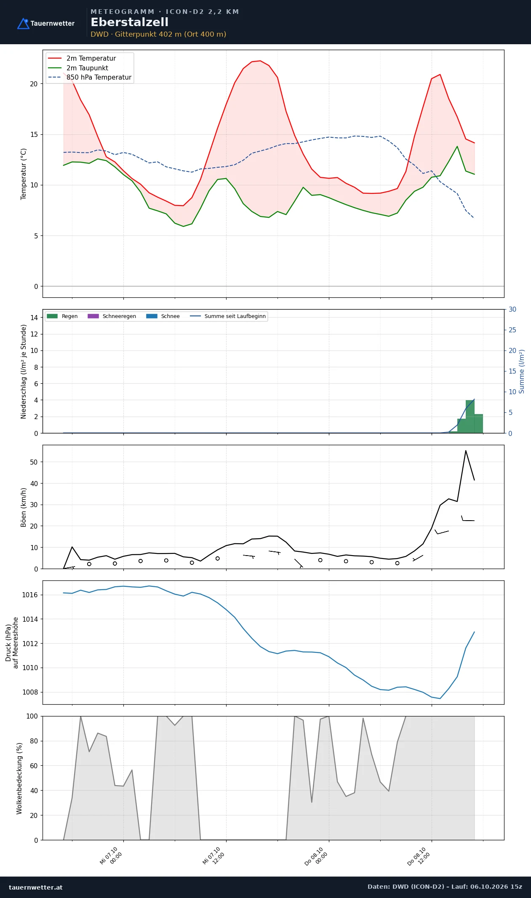This screenshot has height=898, width=531.
Task: Click the 'METEOGRAMM · ICON-D2 2,2 KM' heading
Action: coord(165,12)
